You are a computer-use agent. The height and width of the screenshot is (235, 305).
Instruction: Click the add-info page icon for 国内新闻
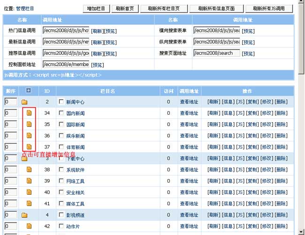(x=29, y=113)
